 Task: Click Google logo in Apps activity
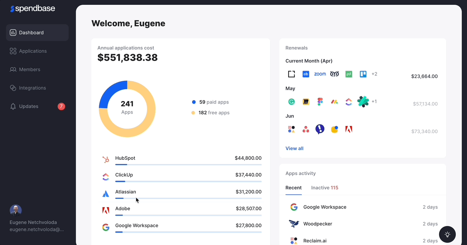[x=294, y=207]
